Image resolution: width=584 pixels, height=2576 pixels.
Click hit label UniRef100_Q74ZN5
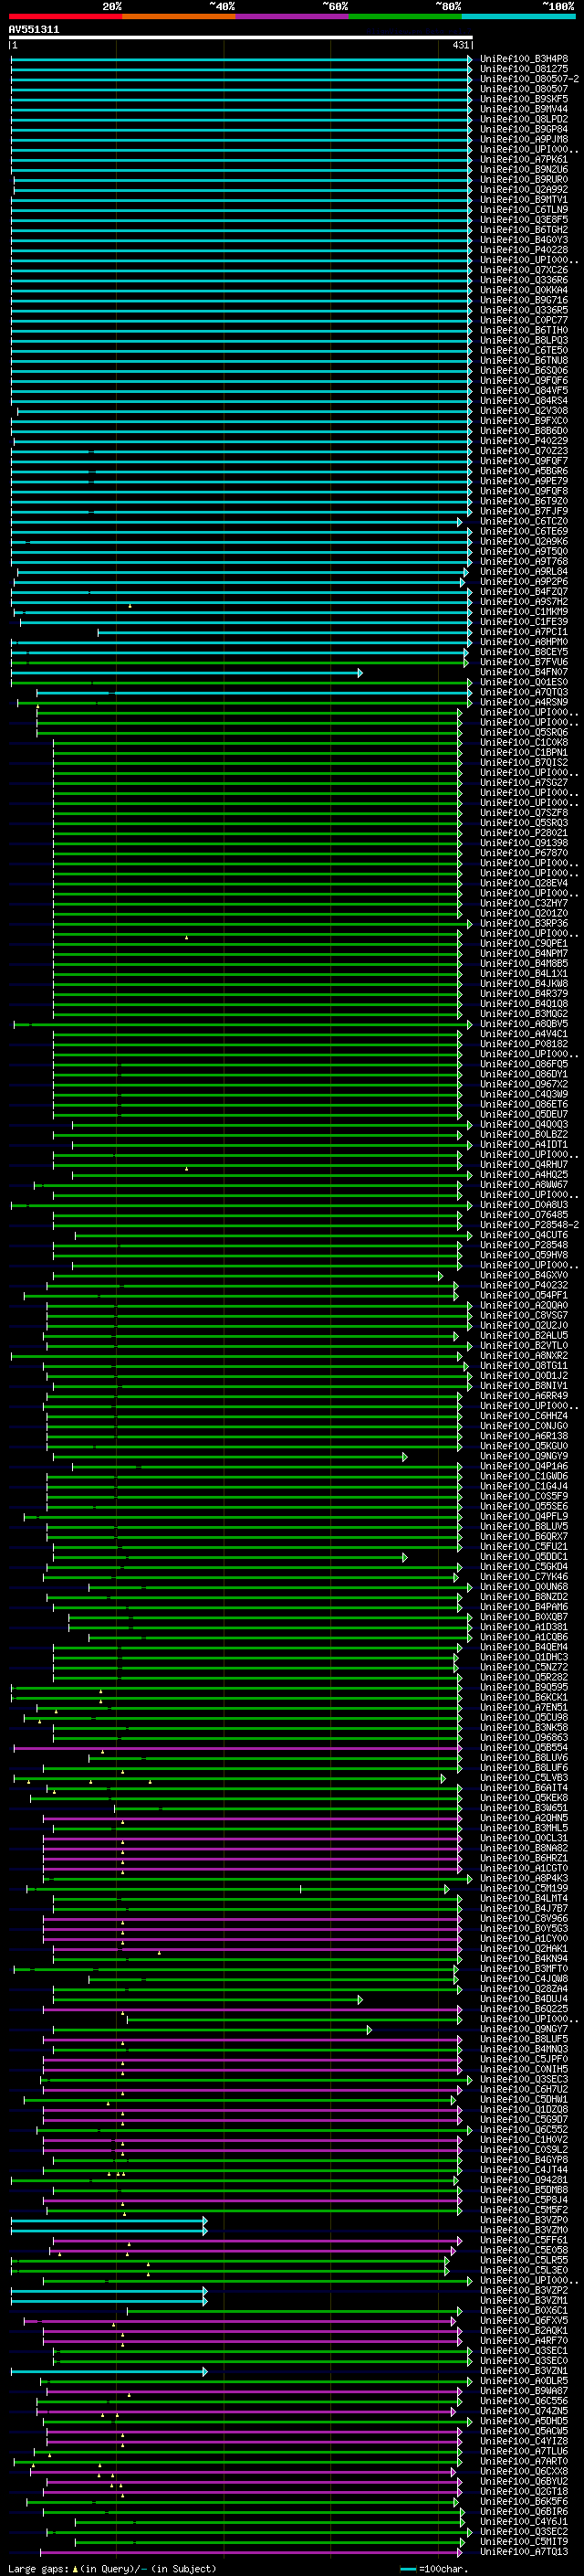point(524,2411)
